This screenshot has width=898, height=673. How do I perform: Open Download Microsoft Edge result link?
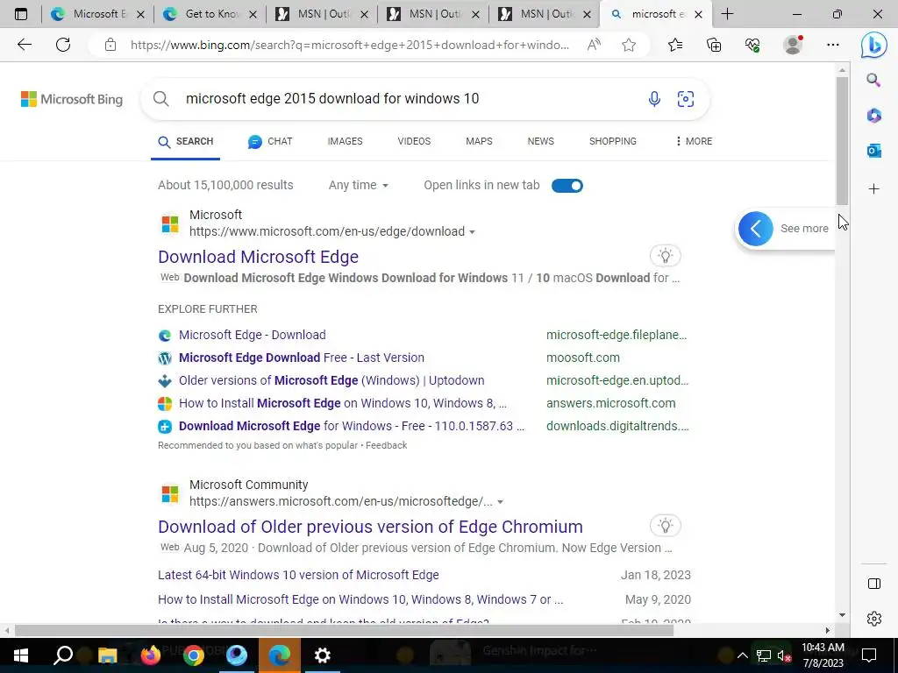(x=259, y=257)
